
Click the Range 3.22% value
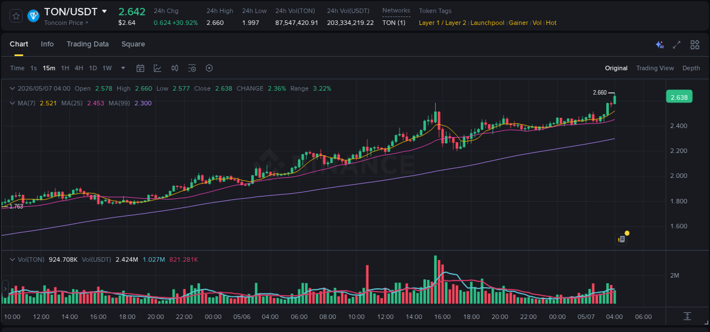(x=322, y=88)
